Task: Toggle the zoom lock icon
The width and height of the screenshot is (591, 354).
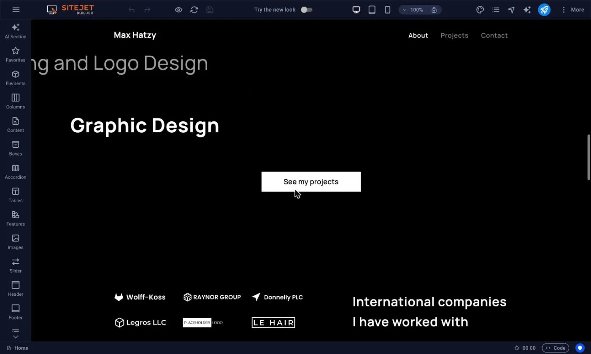Action: tap(434, 10)
